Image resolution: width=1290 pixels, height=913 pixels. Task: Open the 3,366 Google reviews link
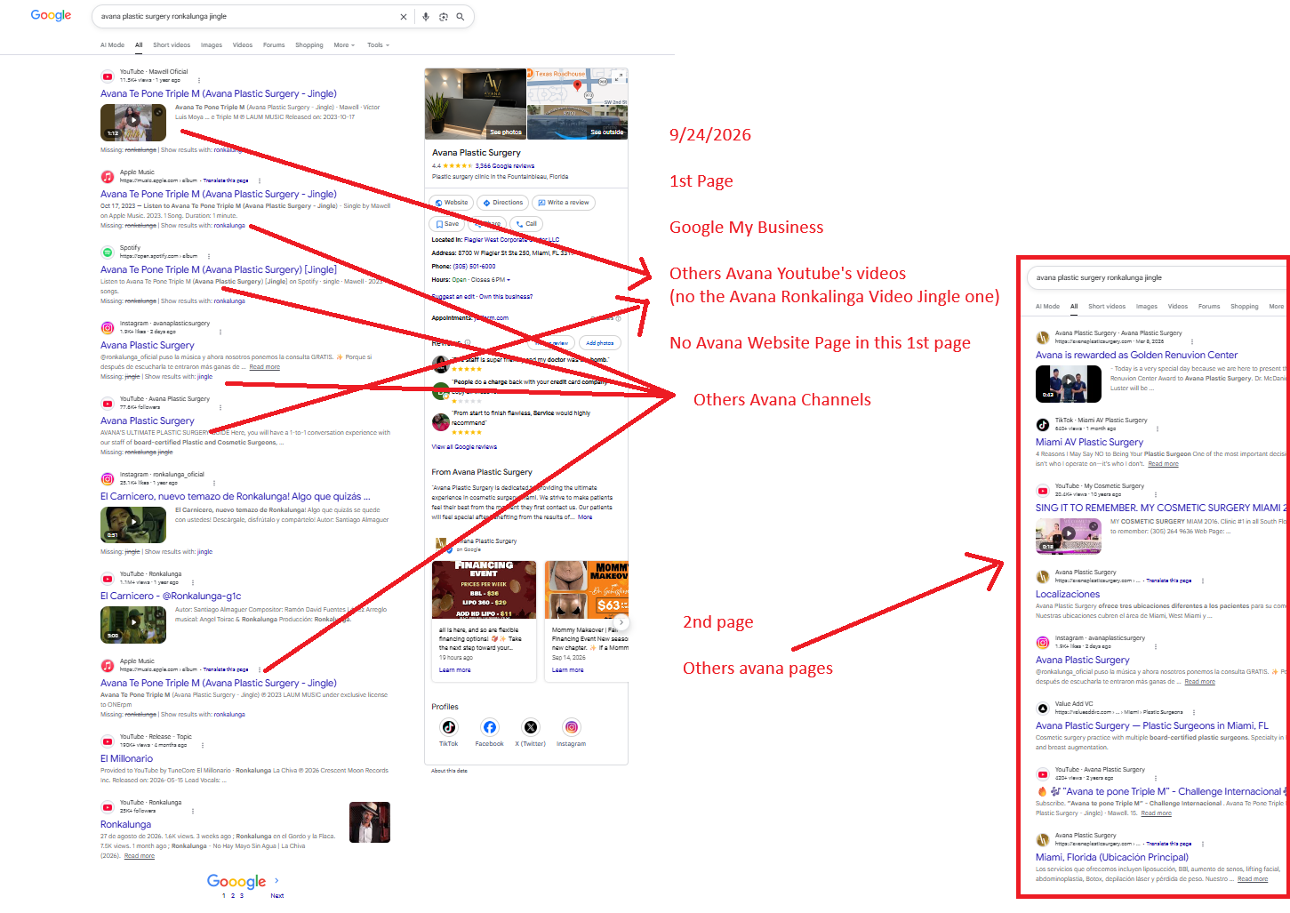(505, 165)
